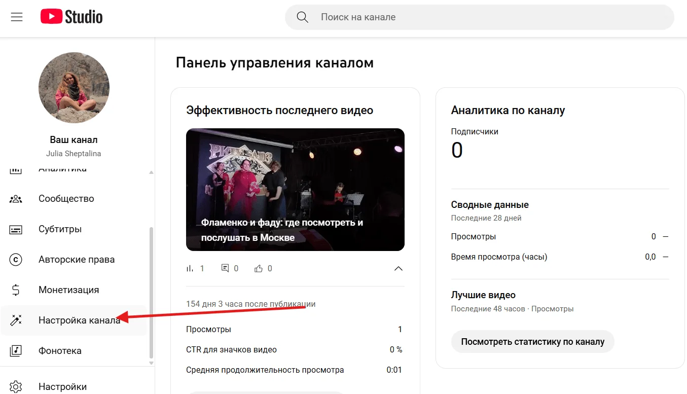Open Community via the people icon
This screenshot has height=394, width=687.
(x=16, y=199)
